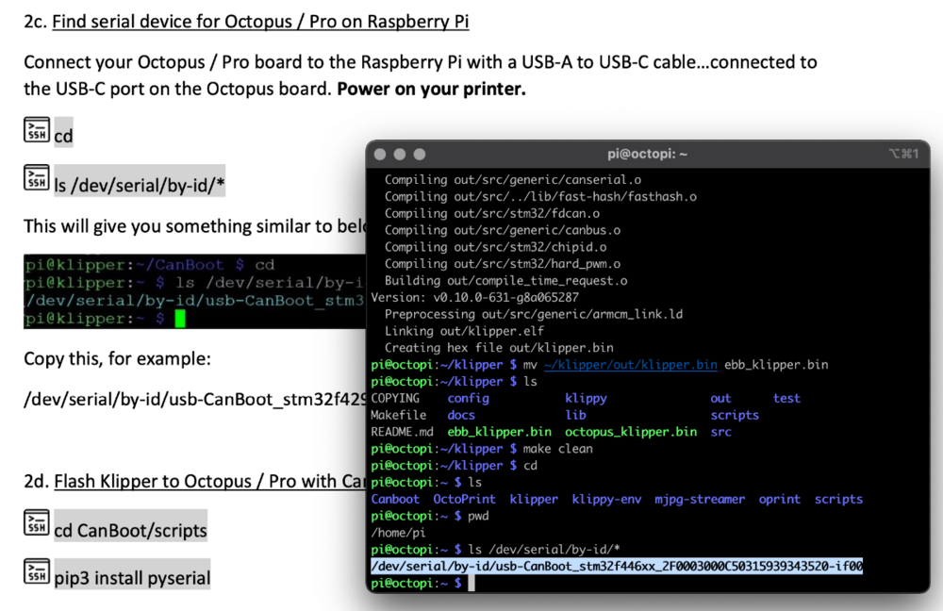Screen dimensions: 943x611
Task: Click the terminal title bar 'pi@octopi: ~'
Action: [647, 154]
